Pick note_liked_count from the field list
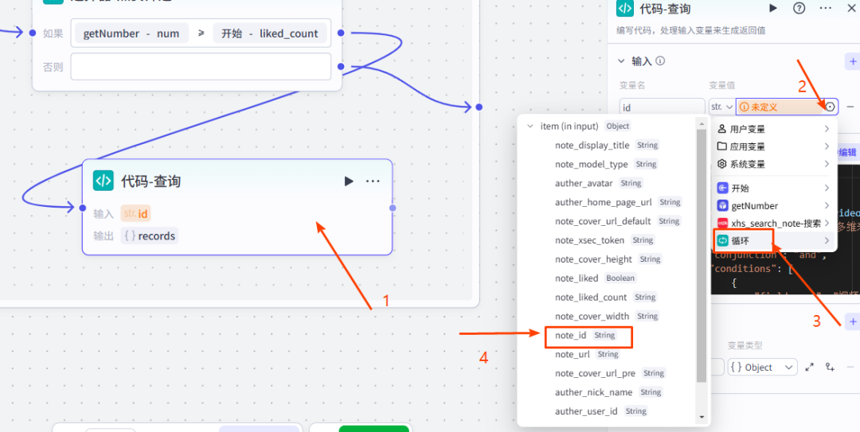This screenshot has height=432, width=860. click(x=591, y=298)
